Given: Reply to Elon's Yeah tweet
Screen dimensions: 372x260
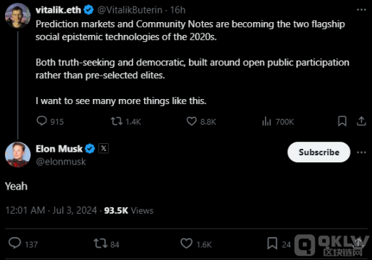Looking at the screenshot, I should point(15,243).
